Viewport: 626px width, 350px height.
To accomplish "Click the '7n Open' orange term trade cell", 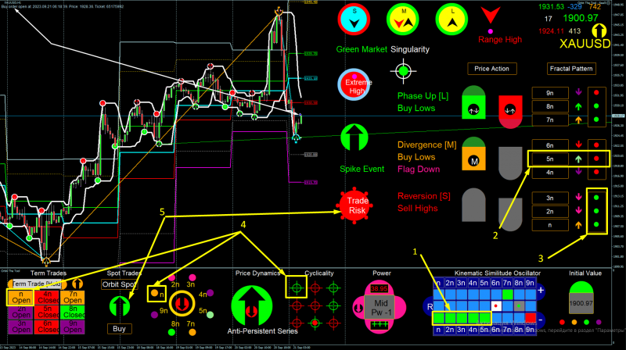I will [73, 298].
